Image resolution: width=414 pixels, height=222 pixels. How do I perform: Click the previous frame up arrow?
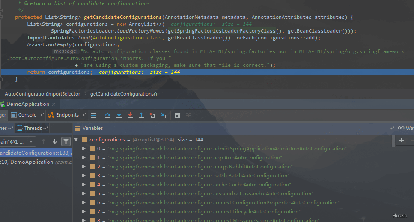click(44, 142)
